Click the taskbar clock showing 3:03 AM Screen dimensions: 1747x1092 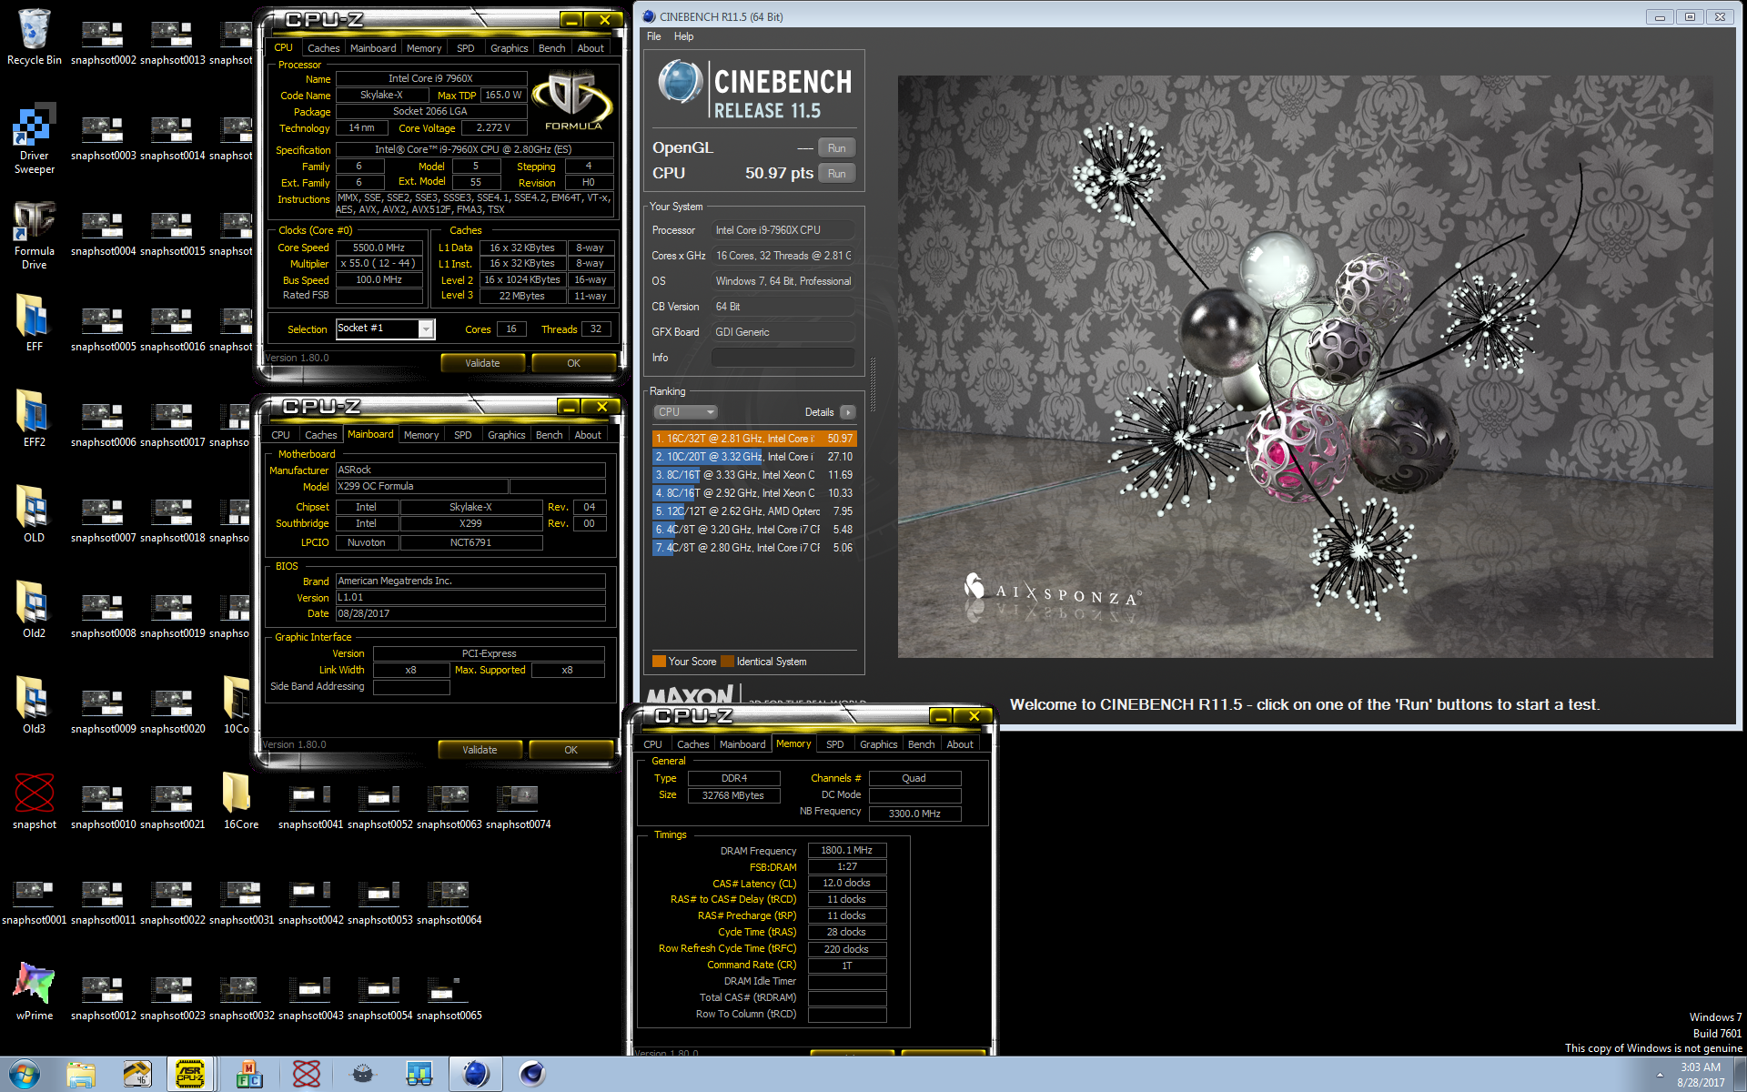coord(1700,1075)
